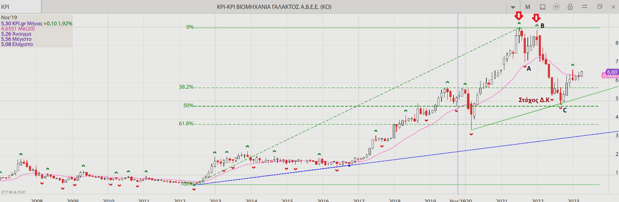The height and width of the screenshot is (202, 619).
Task: Click the 5,30 KPI.gr Μήνας legend line
Action: pyautogui.click(x=37, y=23)
